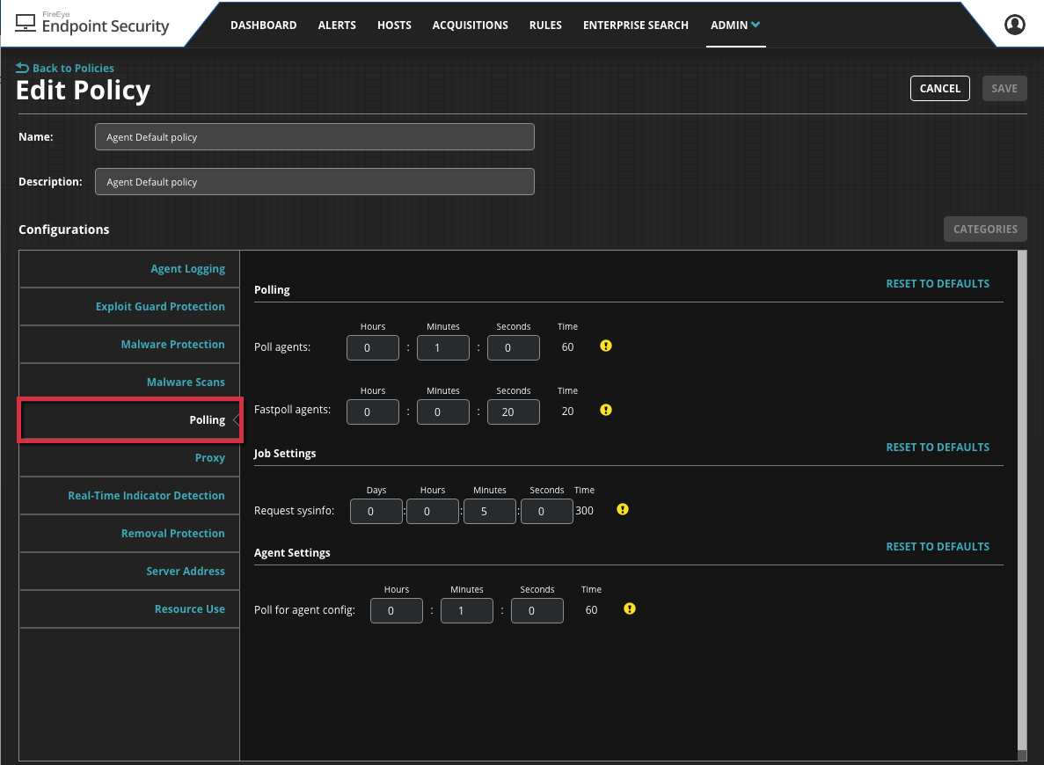Open the DASHBOARD tab
The image size is (1044, 765).
tap(264, 25)
